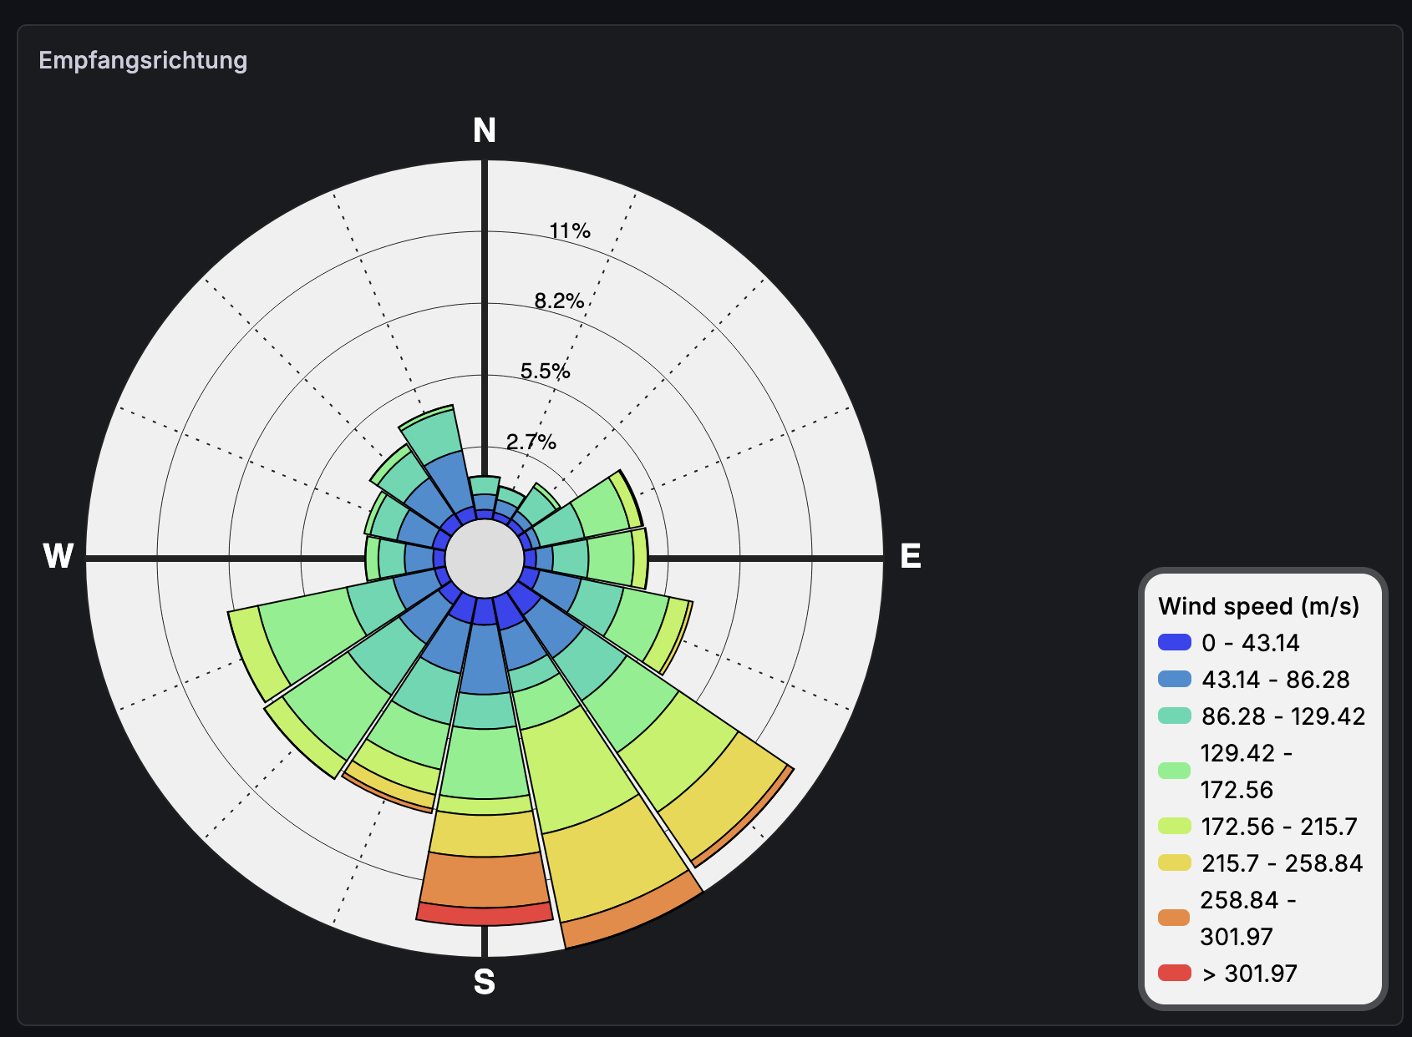Click the 11% ring label
The image size is (1412, 1037).
[570, 230]
